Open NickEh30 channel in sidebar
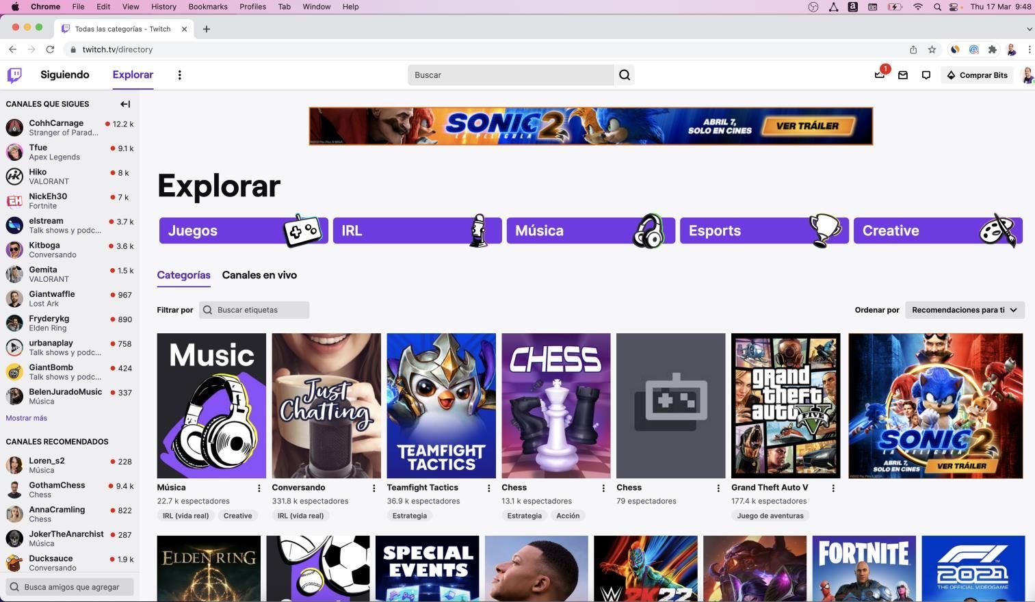Image resolution: width=1035 pixels, height=602 pixels. (x=69, y=201)
